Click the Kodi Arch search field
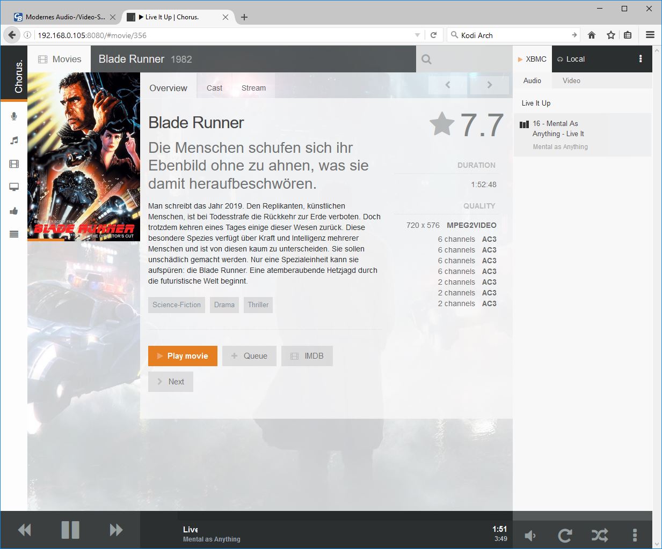Viewport: 662px width, 549px height. (x=514, y=35)
